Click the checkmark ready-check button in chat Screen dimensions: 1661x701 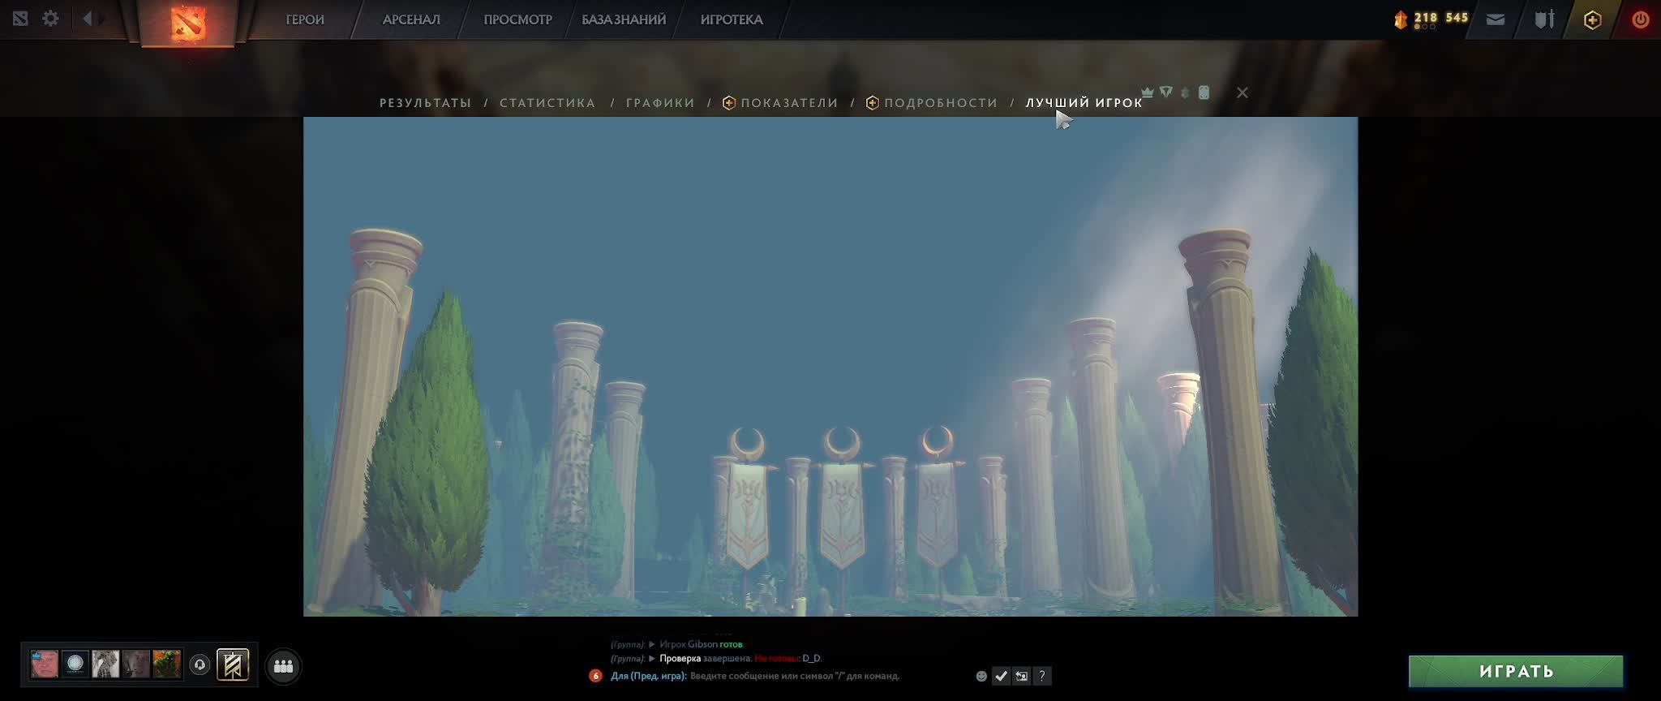1002,676
